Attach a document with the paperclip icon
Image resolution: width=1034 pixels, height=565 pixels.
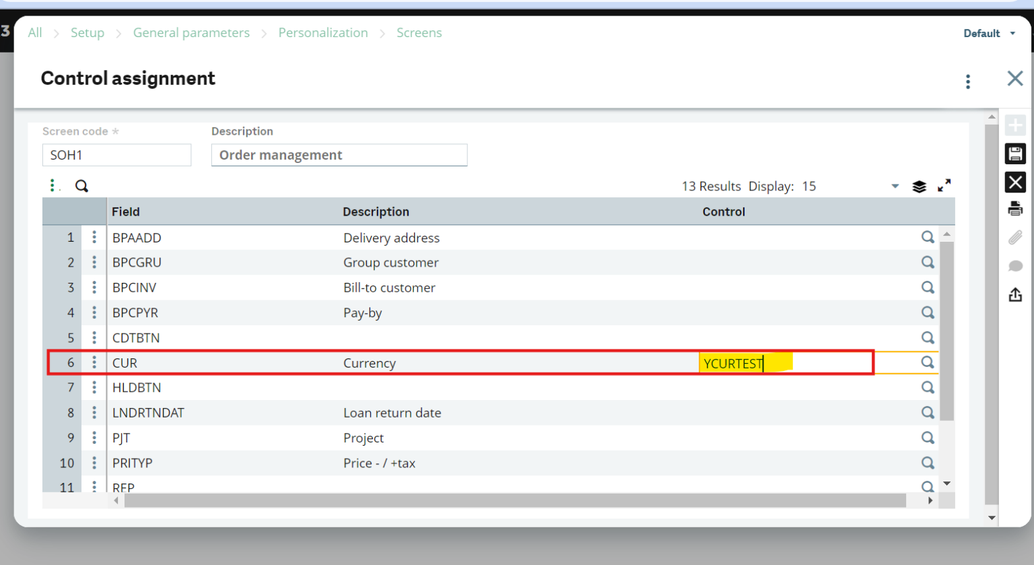1016,236
